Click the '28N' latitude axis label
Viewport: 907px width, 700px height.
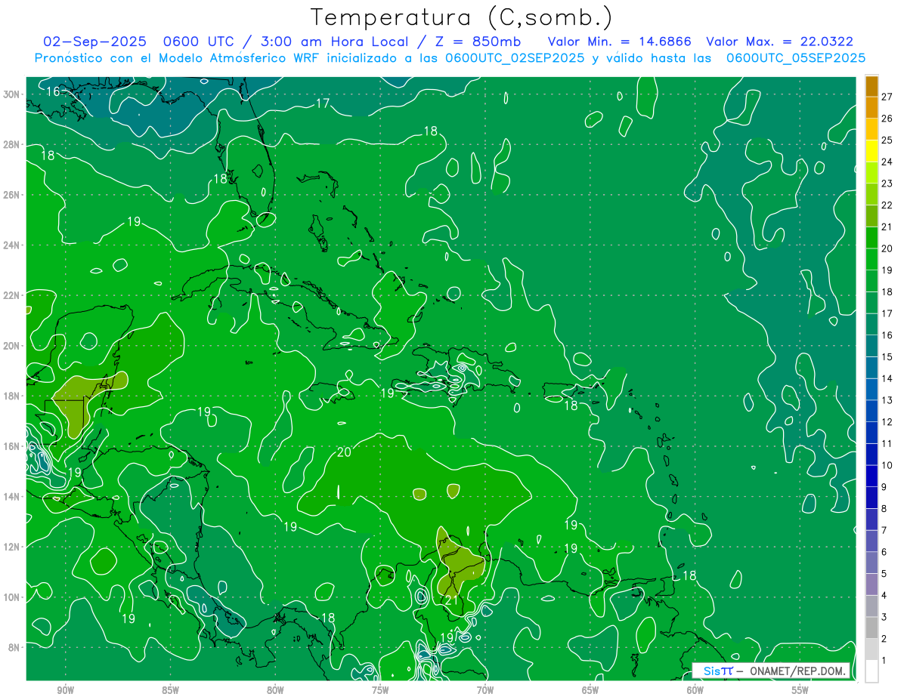[13, 144]
